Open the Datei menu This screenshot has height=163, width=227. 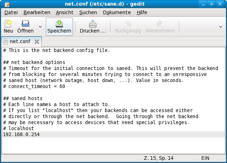[x=11, y=12]
